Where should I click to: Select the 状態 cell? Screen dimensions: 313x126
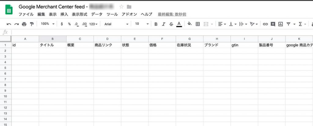tap(135, 45)
